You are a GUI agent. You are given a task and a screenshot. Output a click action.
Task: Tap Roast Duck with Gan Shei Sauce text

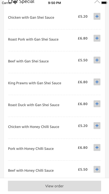tap(34, 105)
